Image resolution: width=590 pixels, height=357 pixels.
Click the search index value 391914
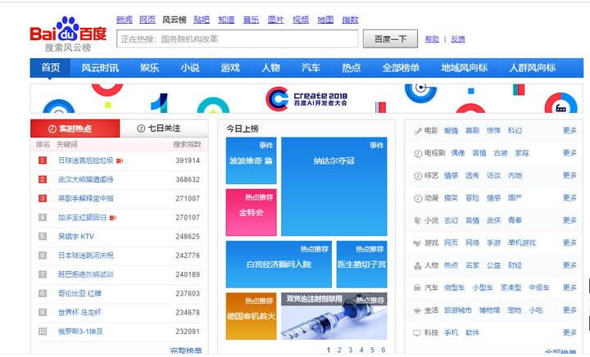coord(188,160)
